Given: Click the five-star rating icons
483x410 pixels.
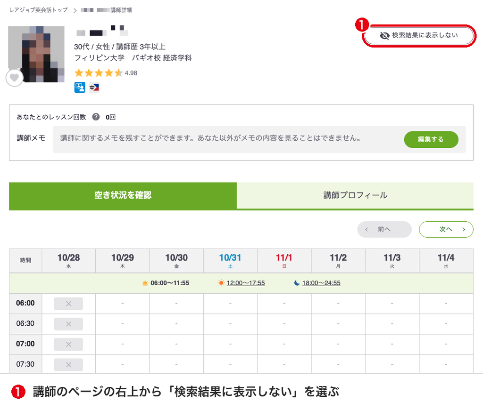Looking at the screenshot, I should coord(99,73).
